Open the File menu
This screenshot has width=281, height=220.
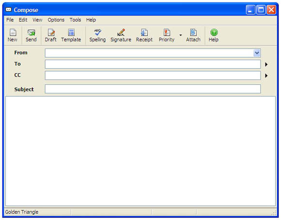point(10,20)
